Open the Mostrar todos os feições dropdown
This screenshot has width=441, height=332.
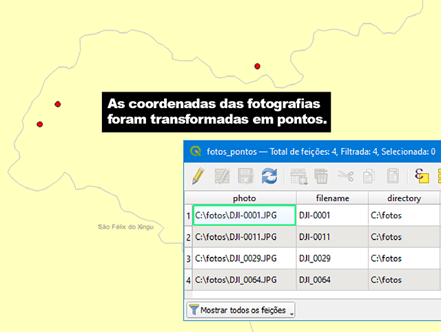[x=240, y=310]
